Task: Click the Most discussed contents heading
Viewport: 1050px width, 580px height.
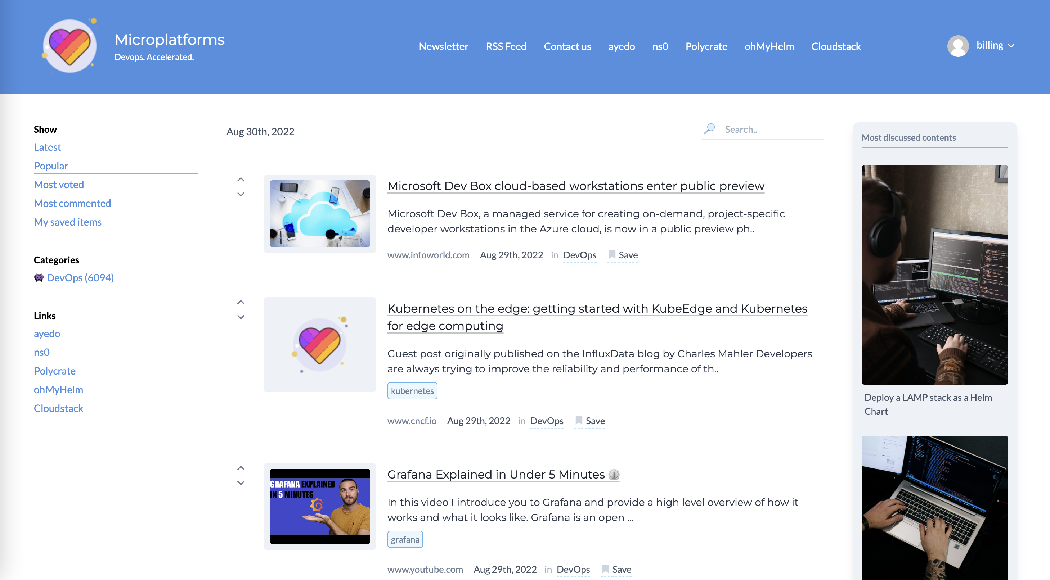Action: [x=908, y=138]
